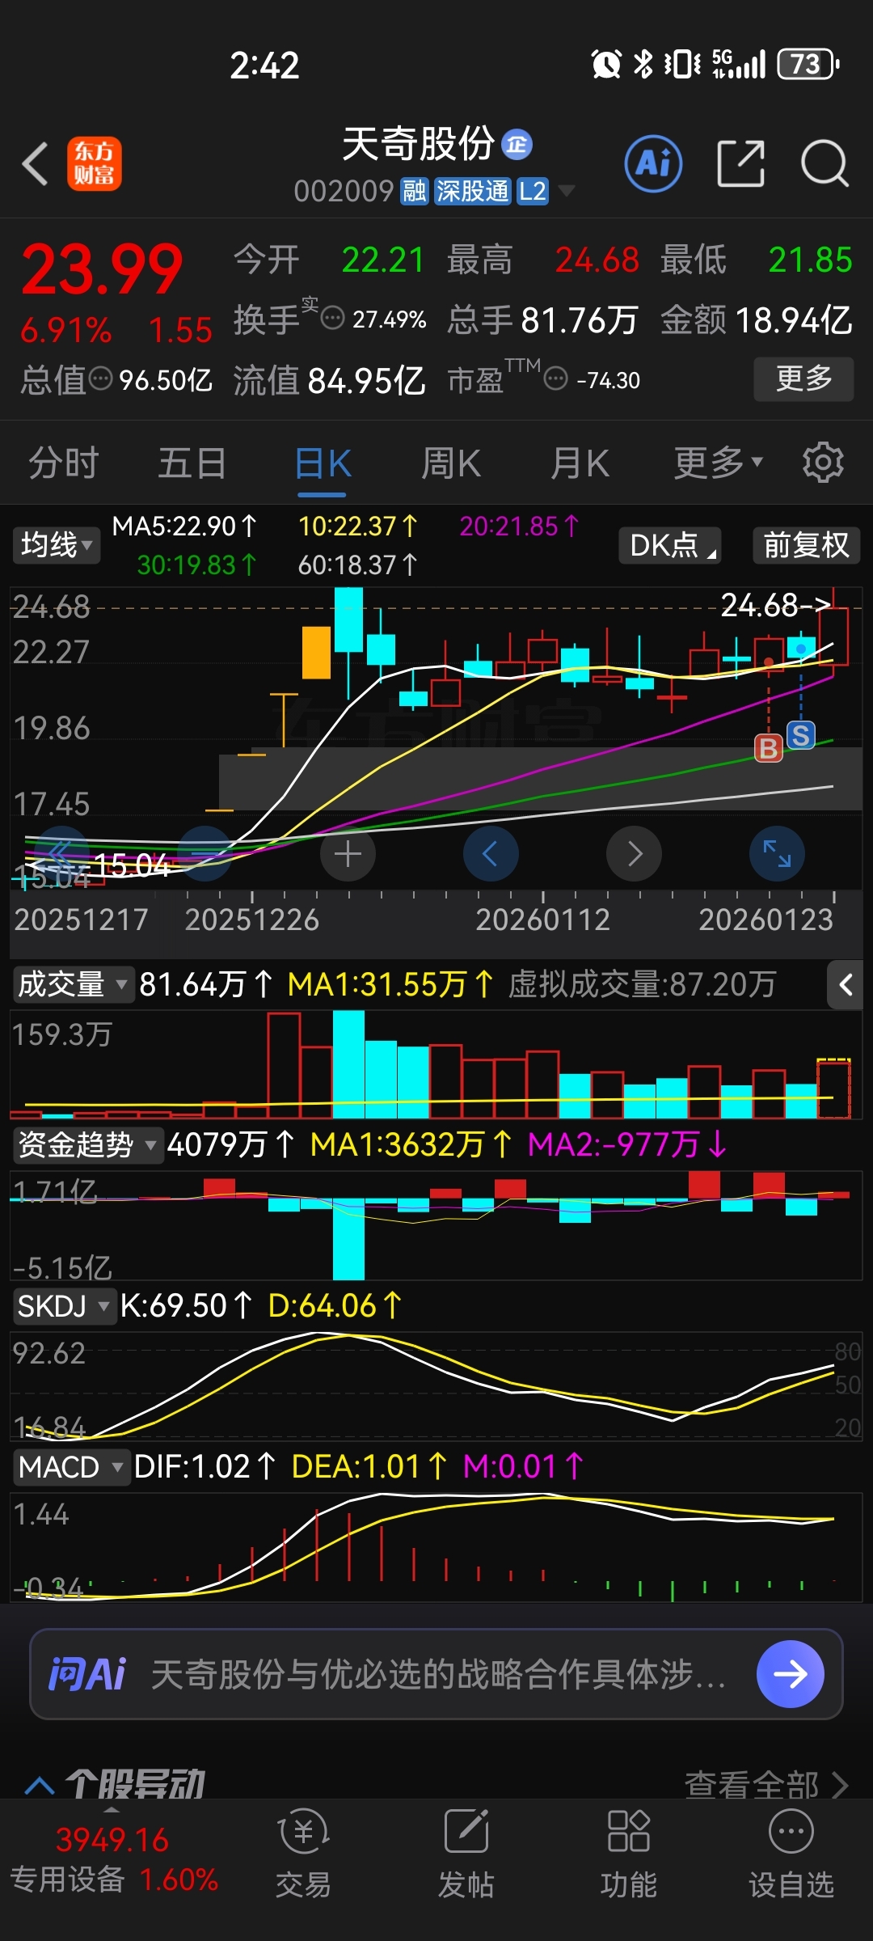
Task: Open 成交量 indicator dropdown
Action: click(73, 984)
